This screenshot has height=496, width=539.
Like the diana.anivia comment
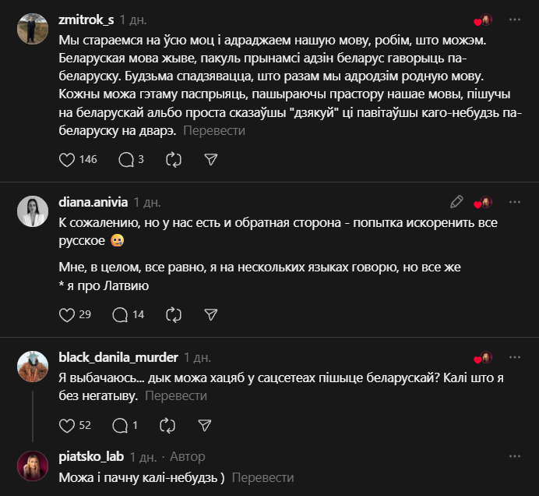click(x=68, y=314)
